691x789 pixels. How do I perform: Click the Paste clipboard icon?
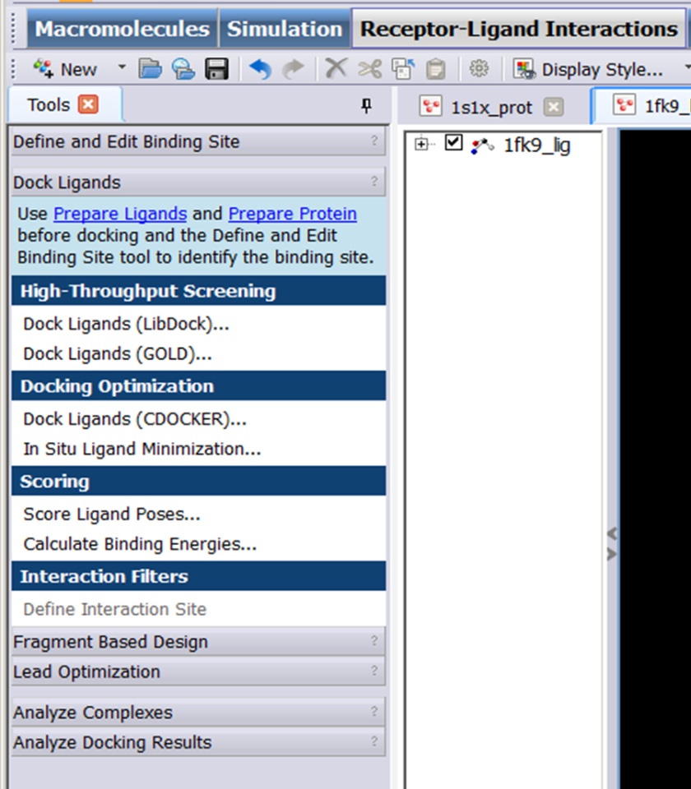pos(436,69)
